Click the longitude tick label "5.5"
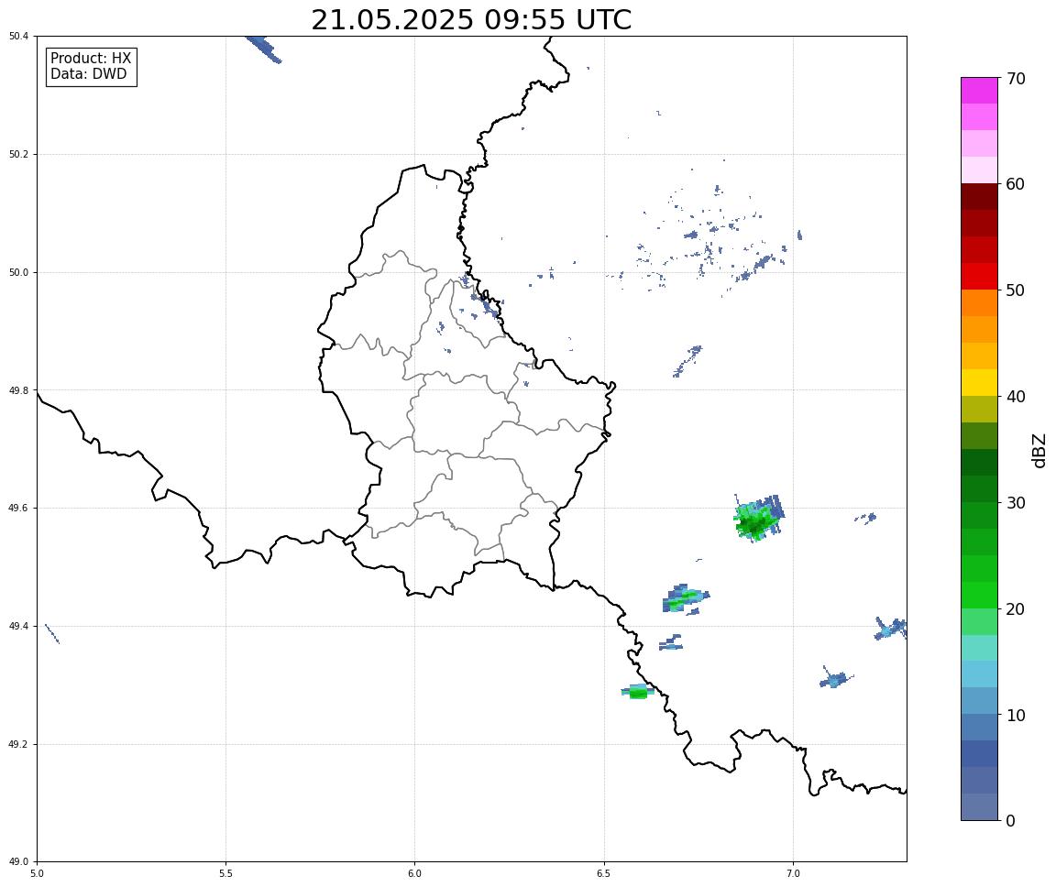1056x887 pixels. (225, 873)
